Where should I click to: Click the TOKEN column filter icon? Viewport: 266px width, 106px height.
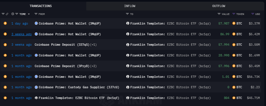tap(233, 14)
